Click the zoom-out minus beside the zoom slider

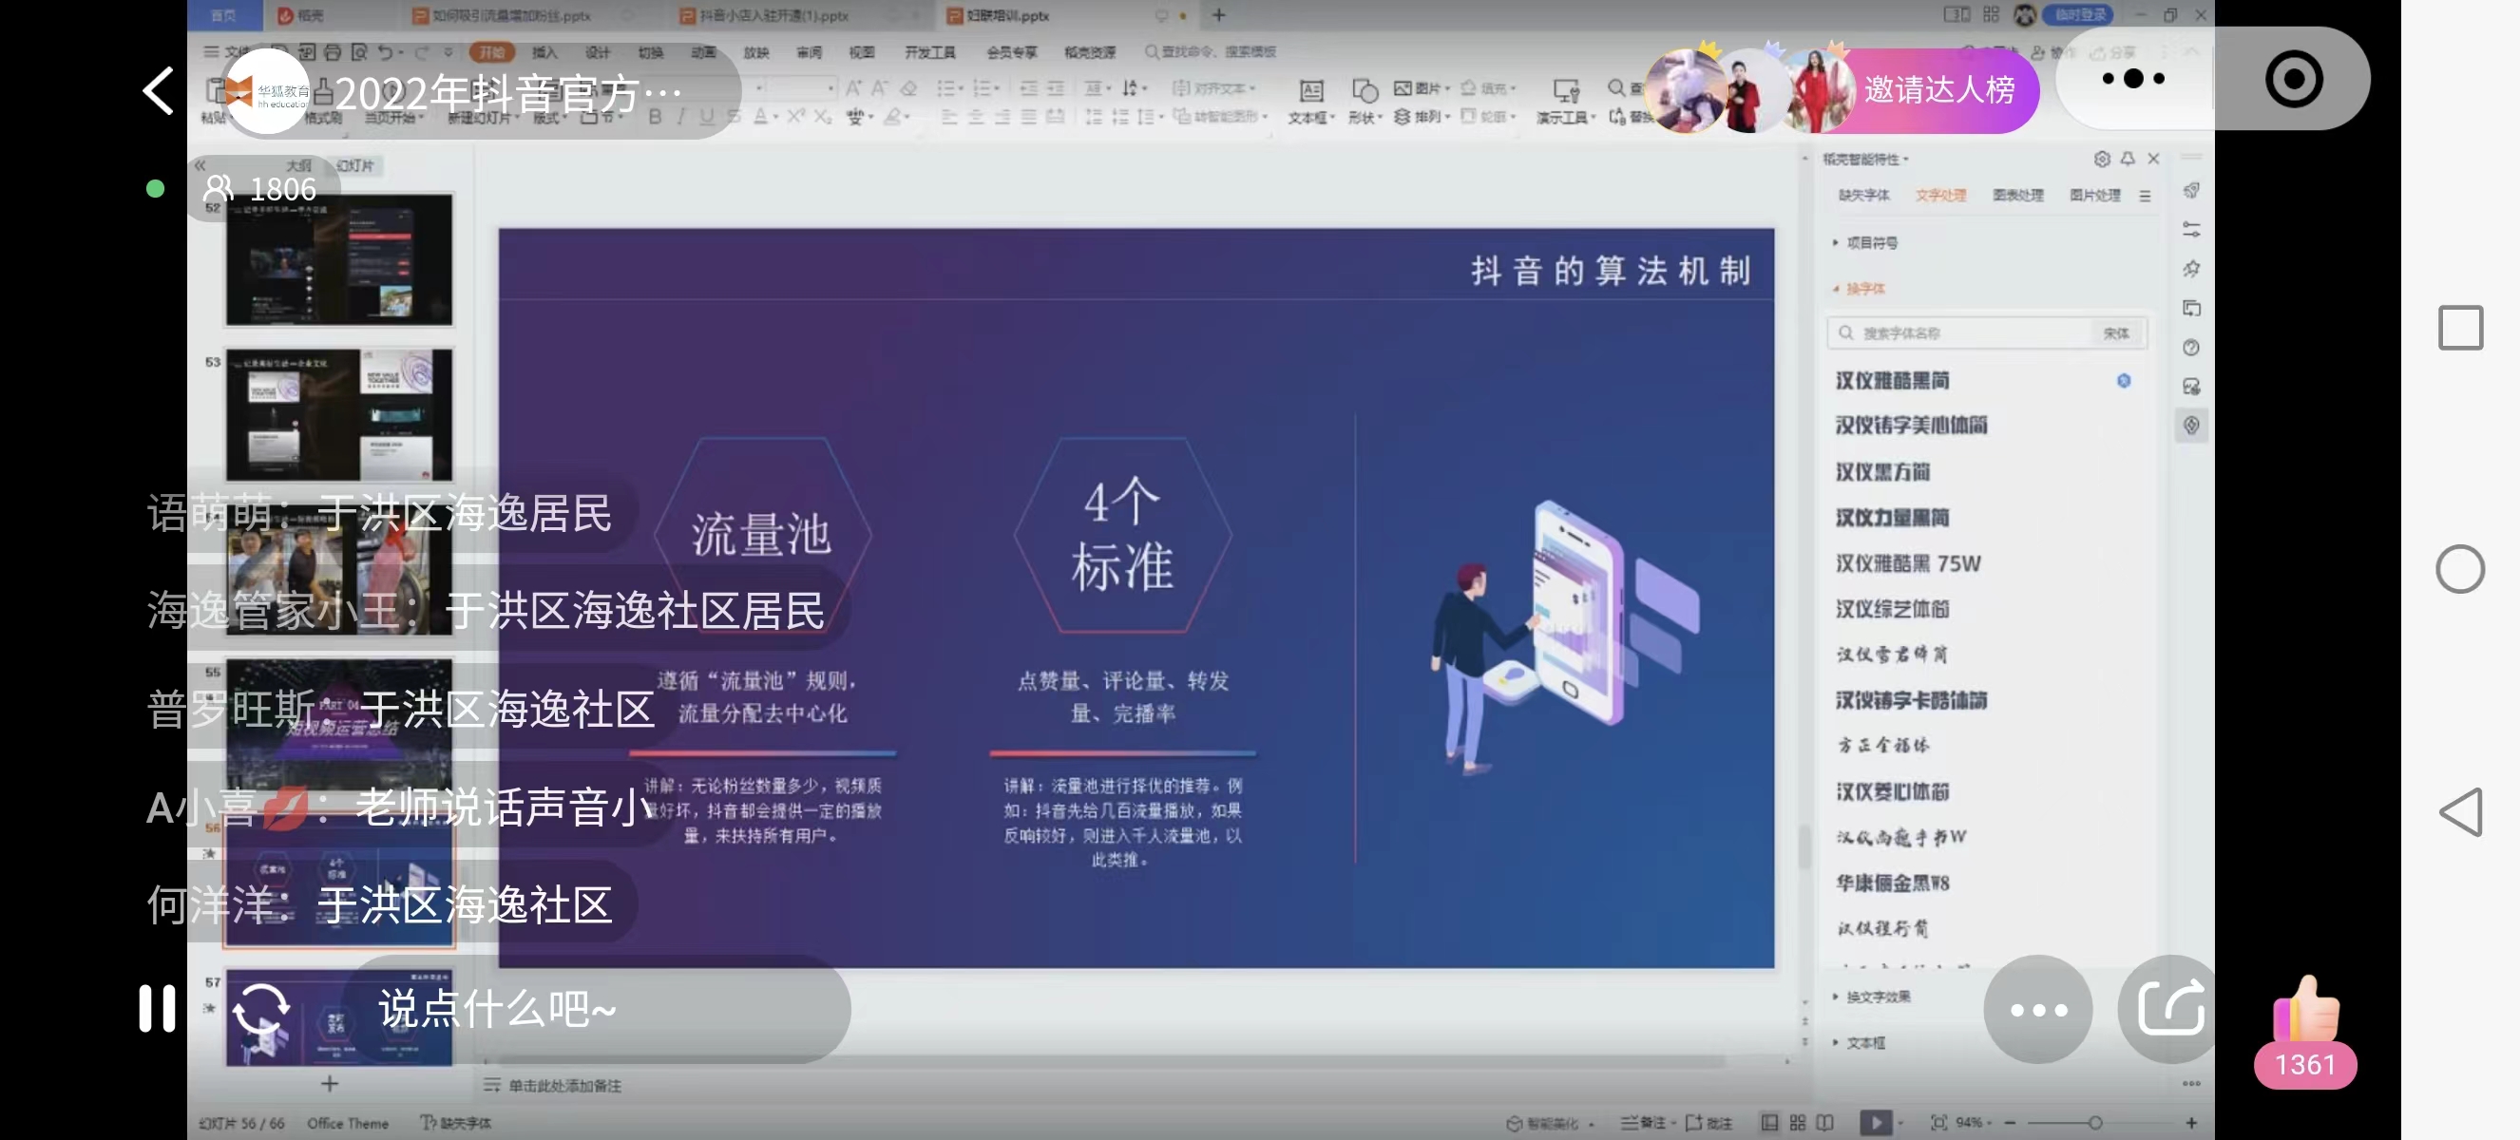(2011, 1122)
